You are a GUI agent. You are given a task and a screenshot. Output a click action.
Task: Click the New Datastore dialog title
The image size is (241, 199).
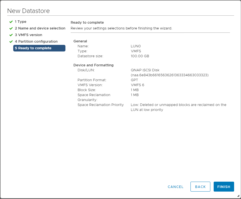pos(28,11)
